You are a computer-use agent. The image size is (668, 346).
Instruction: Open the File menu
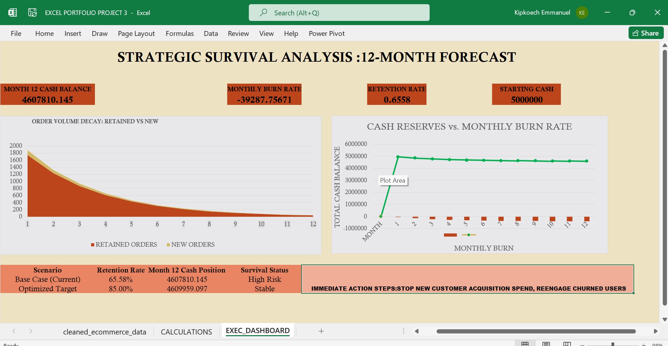click(x=16, y=33)
